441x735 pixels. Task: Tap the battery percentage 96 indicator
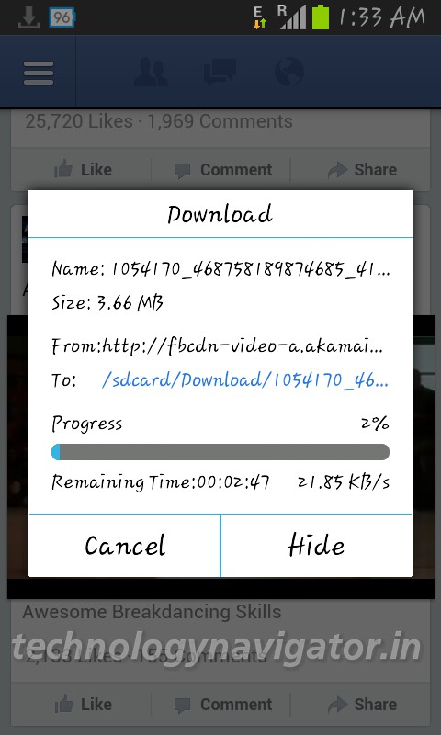pyautogui.click(x=62, y=17)
